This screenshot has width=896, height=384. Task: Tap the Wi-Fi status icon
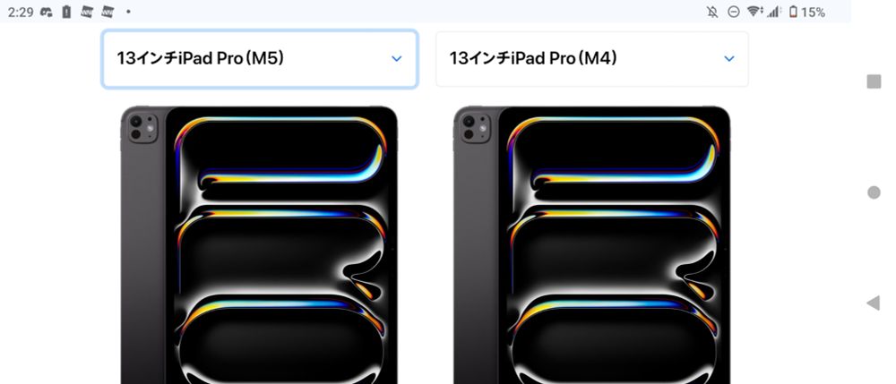(754, 12)
